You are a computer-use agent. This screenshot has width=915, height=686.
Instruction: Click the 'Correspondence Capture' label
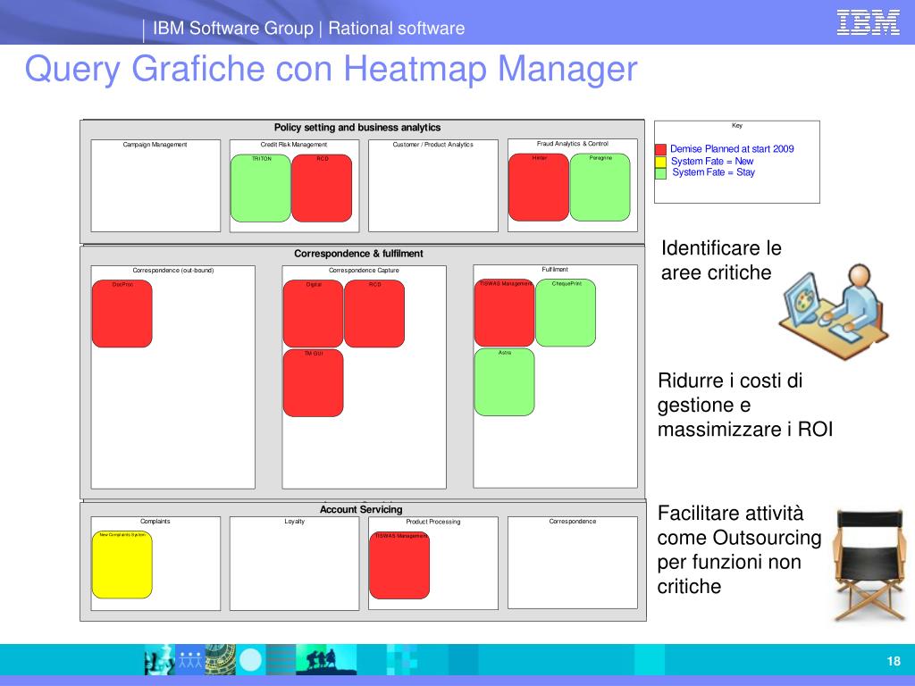[x=364, y=270]
